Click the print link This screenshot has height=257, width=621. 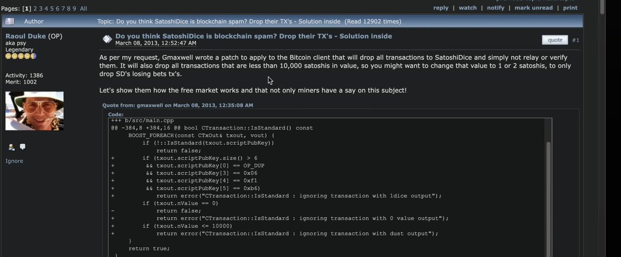click(570, 8)
